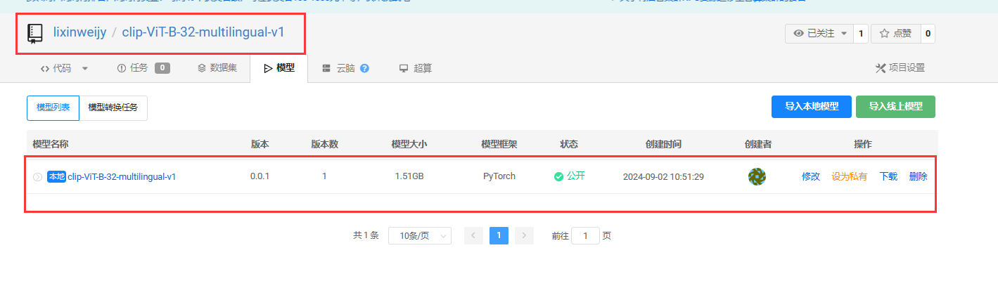Open 项目设置 project settings
Screen dimensions: 998x281
[x=900, y=68]
